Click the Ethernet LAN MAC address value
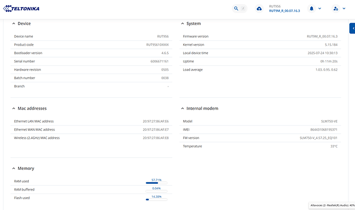This screenshot has width=355, height=210. tap(155, 121)
